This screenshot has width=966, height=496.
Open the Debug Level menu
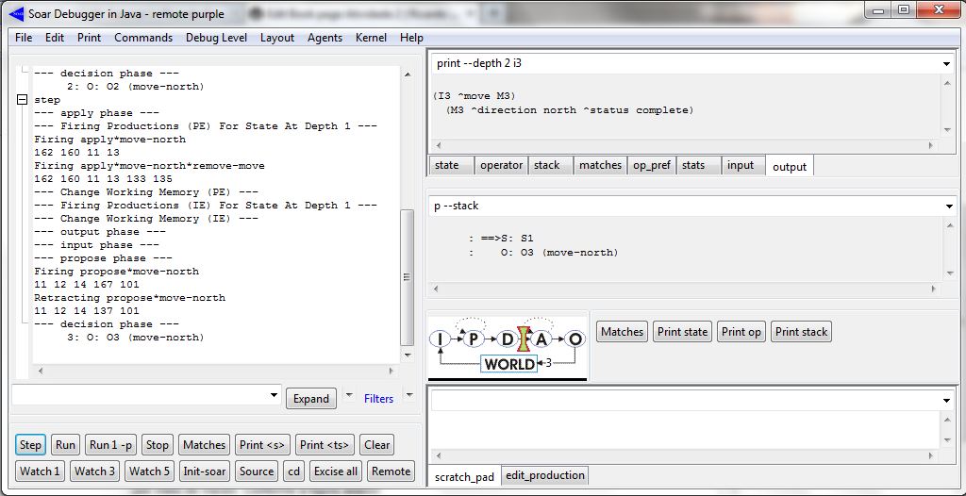[216, 38]
